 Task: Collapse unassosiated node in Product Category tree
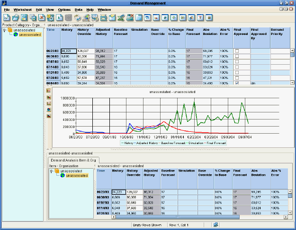5,30
